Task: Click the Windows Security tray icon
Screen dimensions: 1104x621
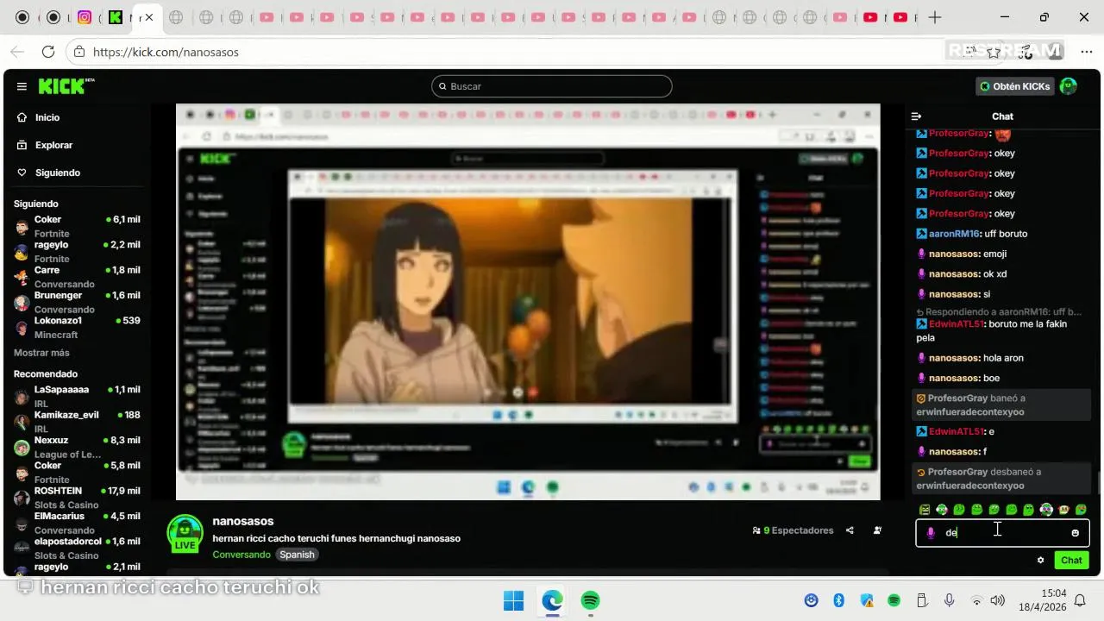Action: (867, 600)
